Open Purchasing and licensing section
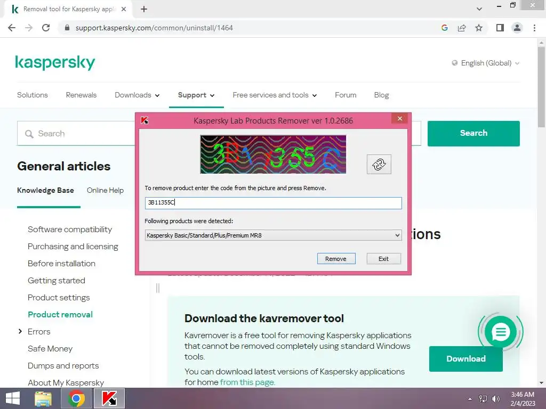 click(73, 247)
